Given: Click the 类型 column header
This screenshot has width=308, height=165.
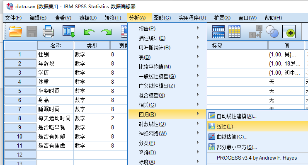Looking at the screenshot, I should (x=92, y=46).
